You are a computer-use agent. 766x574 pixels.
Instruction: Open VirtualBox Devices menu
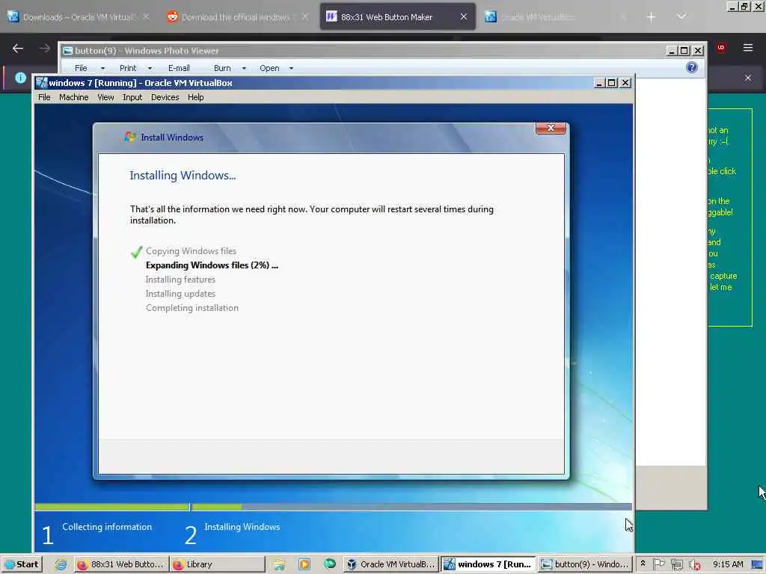(165, 97)
